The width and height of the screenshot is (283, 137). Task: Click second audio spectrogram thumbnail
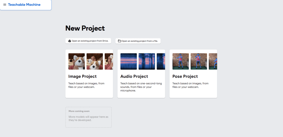point(147,61)
